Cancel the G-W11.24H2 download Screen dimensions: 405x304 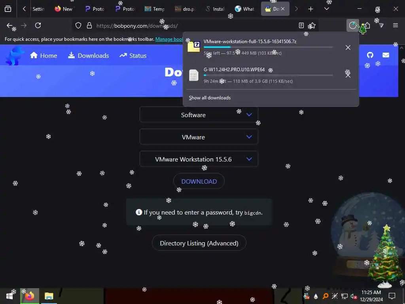[348, 75]
